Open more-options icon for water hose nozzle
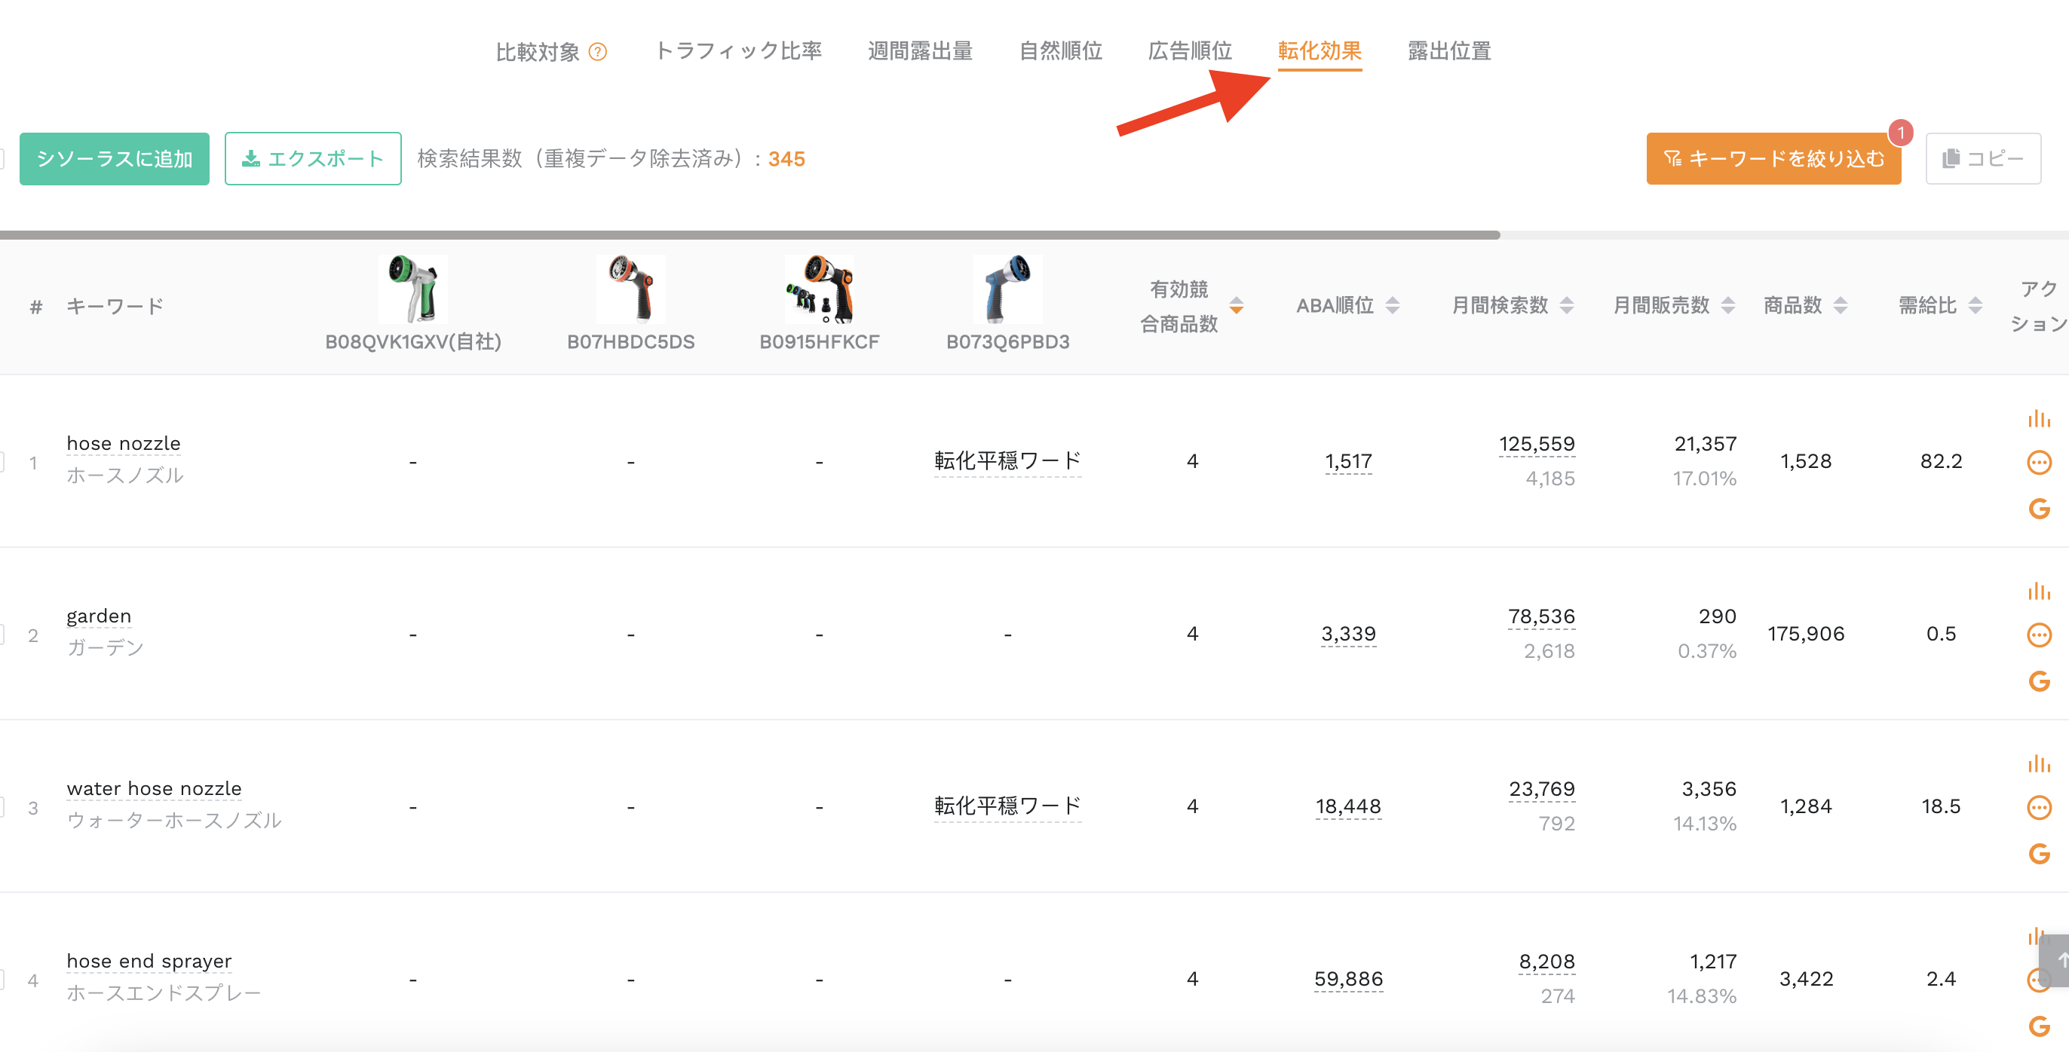Screen dimensions: 2069x1052 click(x=2039, y=807)
